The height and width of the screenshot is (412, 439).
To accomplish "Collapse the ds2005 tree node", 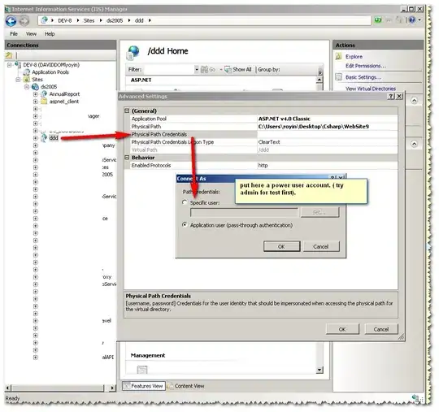I will [27, 87].
